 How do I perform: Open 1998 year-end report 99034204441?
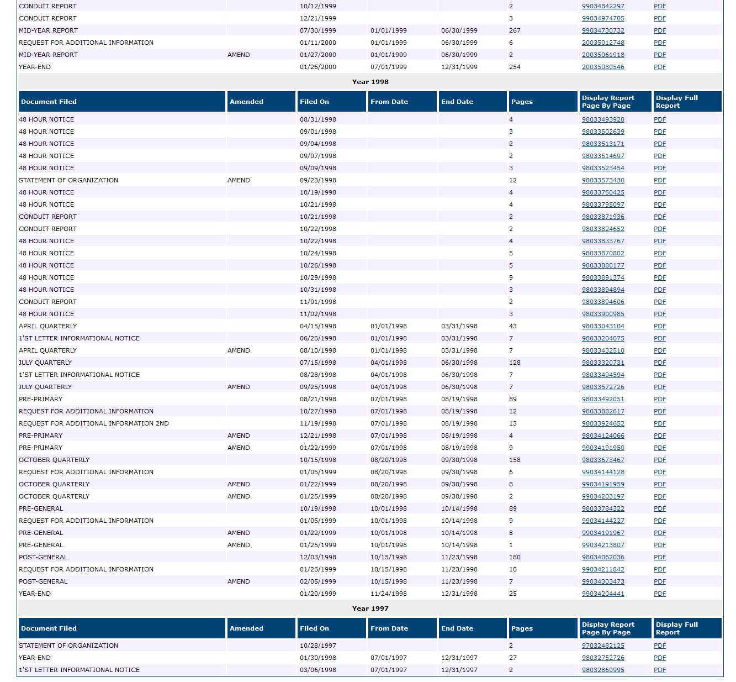(x=603, y=594)
